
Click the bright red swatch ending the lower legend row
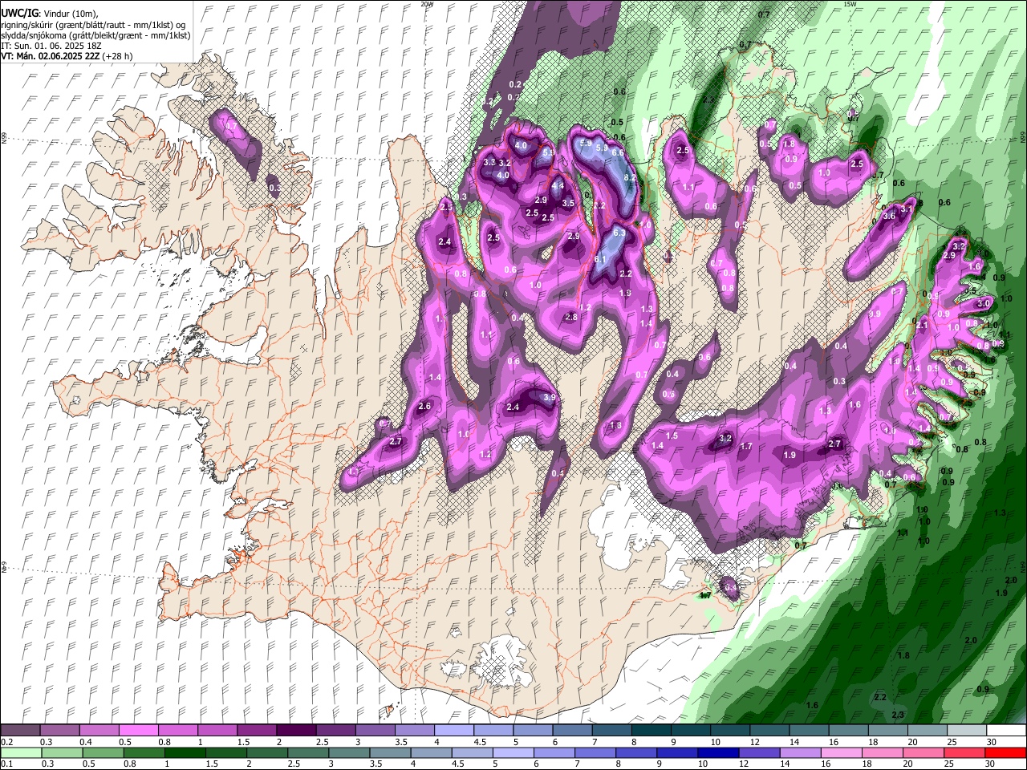point(1005,752)
